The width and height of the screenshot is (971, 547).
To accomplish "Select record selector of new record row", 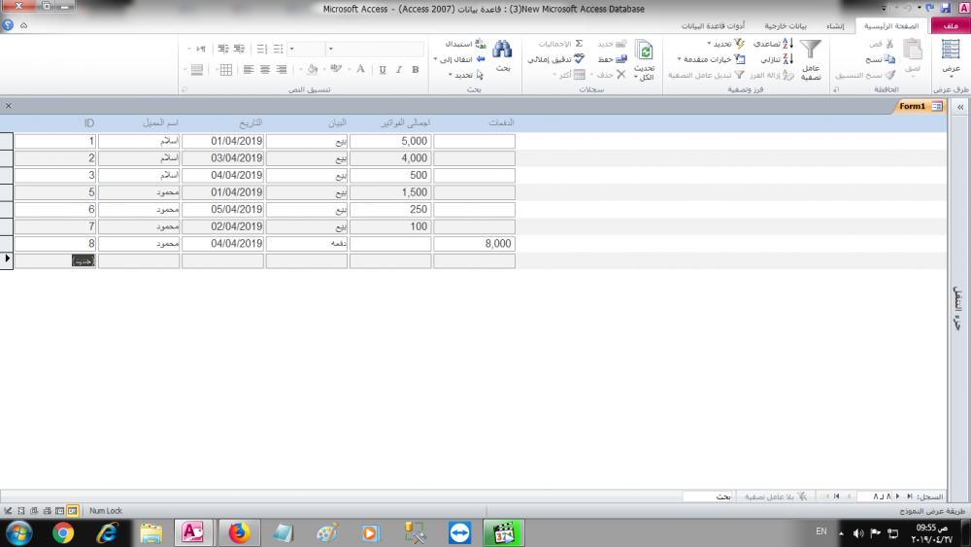I will click(x=6, y=260).
